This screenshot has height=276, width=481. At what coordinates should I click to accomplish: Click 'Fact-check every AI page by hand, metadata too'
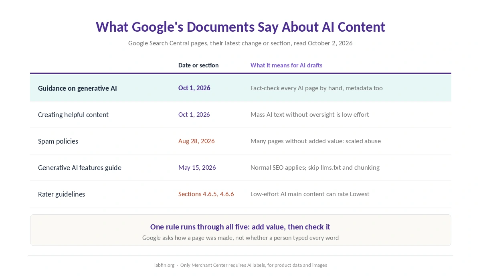tap(317, 88)
